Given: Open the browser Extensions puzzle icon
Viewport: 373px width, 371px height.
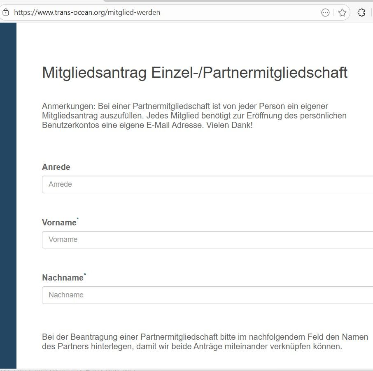Looking at the screenshot, I should [x=361, y=12].
